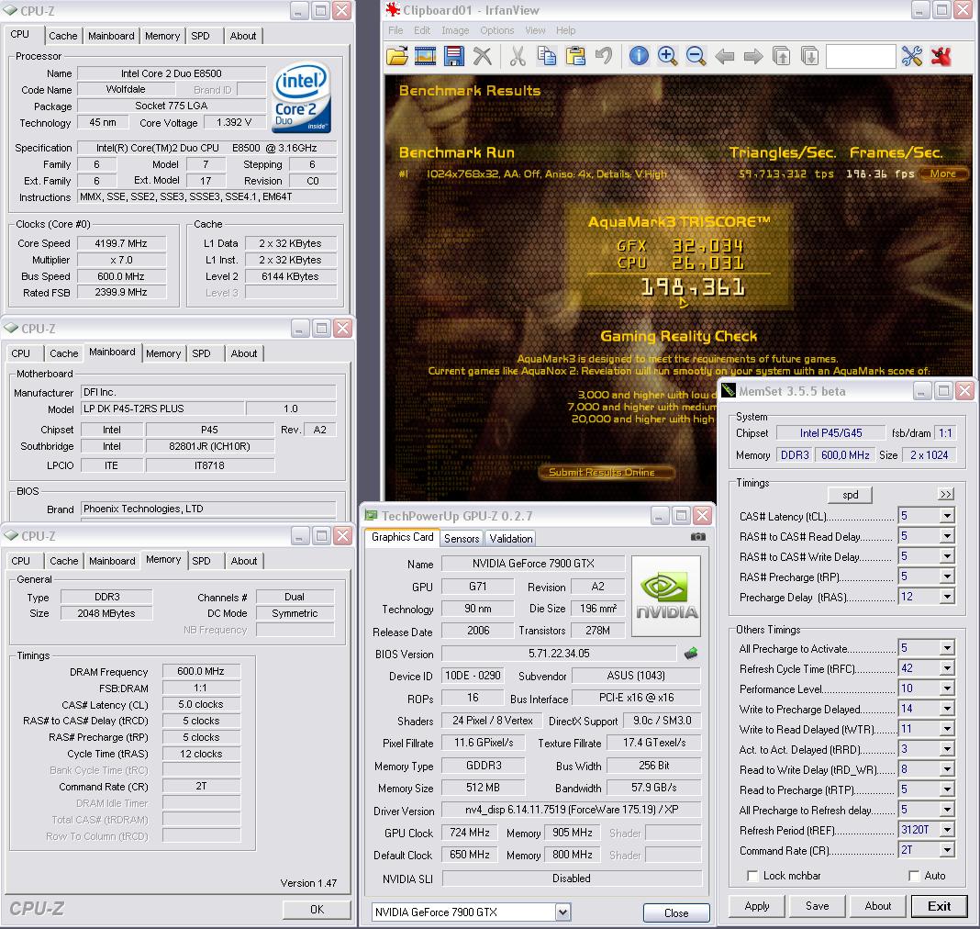Click the undo arrow icon in IrfanView
Image resolution: width=980 pixels, height=929 pixels.
[604, 56]
